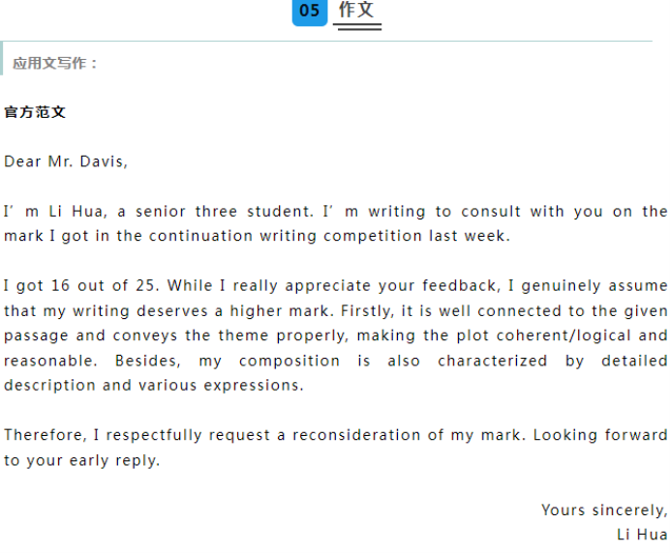
Task: Click the blue 05 section badge
Action: click(x=310, y=12)
